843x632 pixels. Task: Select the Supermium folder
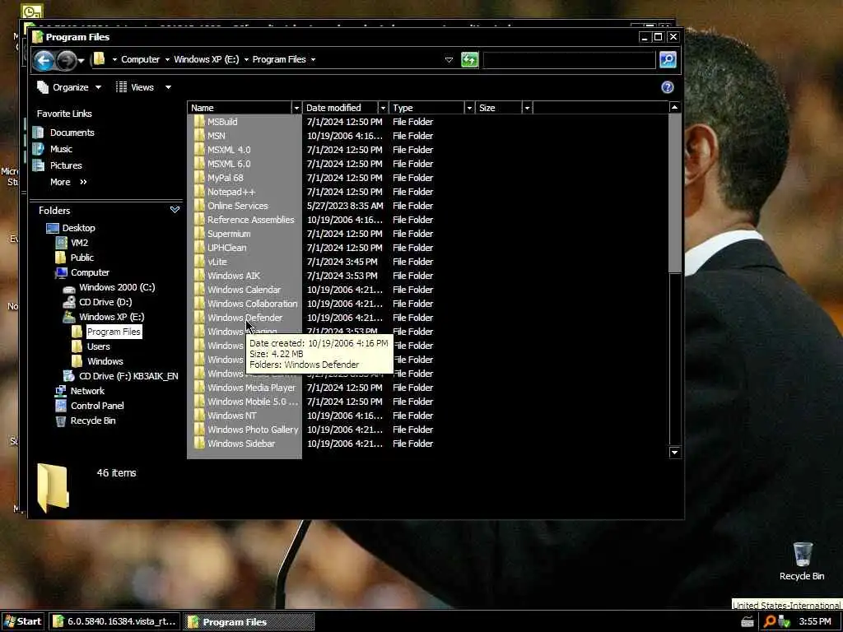pyautogui.click(x=229, y=234)
